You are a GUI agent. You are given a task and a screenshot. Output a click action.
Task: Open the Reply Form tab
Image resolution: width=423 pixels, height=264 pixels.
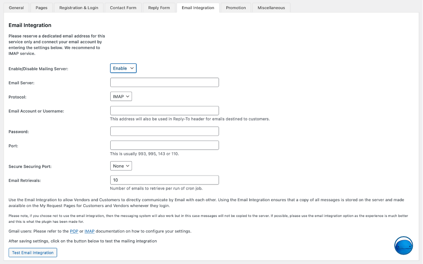pos(159,8)
